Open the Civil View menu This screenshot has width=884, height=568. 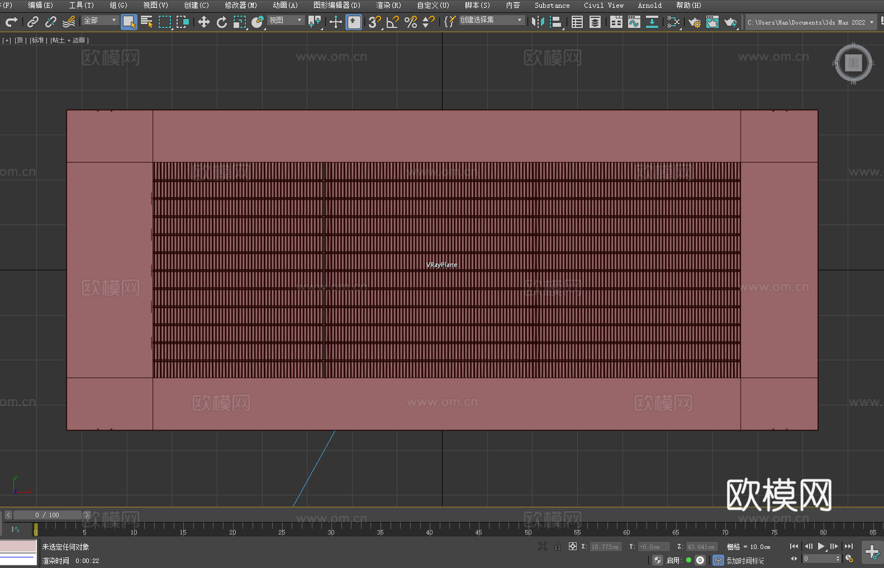coord(603,5)
